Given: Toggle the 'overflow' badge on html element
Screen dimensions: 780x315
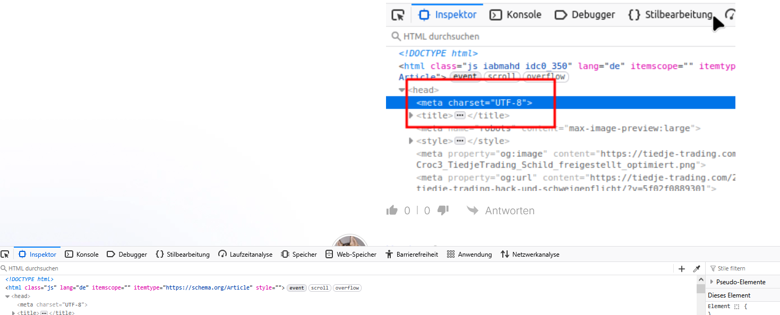Looking at the screenshot, I should point(347,288).
